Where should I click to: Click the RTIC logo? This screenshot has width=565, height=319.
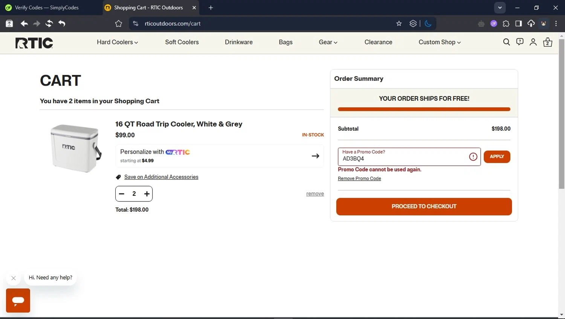pos(34,43)
